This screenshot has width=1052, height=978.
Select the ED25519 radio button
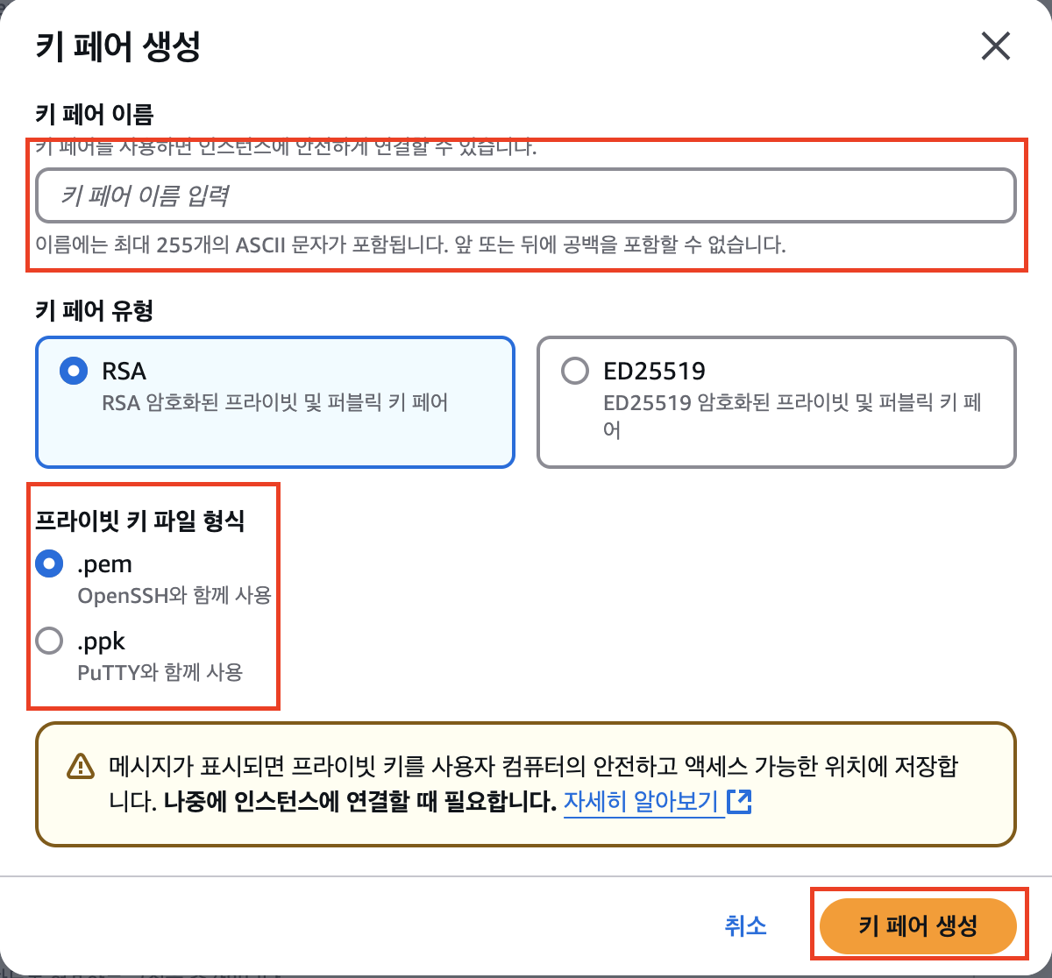[575, 371]
